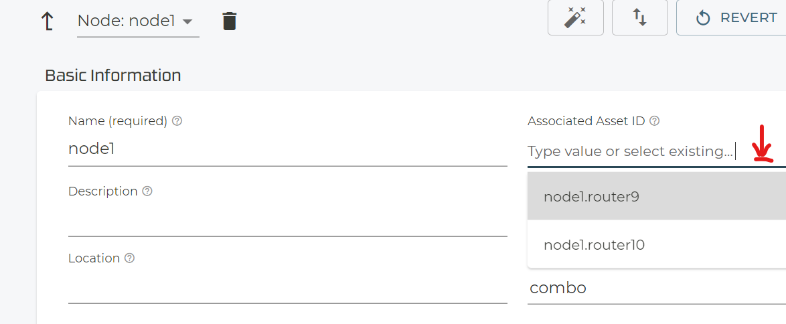Open the Node: node1 dropdown

point(138,21)
